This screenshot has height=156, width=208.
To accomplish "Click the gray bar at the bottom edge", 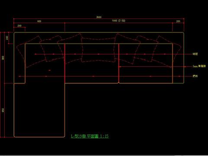I will 104,156.
